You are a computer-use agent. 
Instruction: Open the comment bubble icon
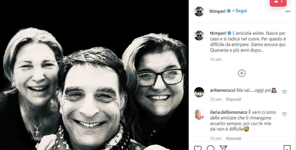[211, 148]
